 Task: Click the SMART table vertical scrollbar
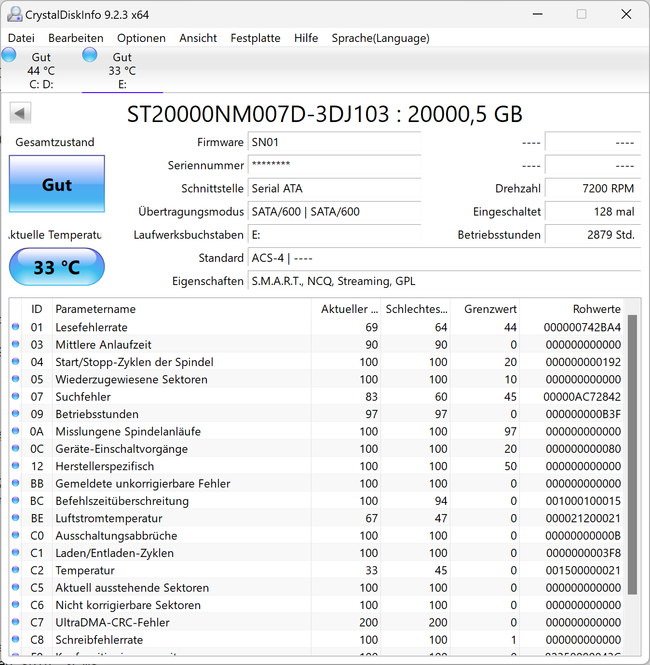point(632,454)
